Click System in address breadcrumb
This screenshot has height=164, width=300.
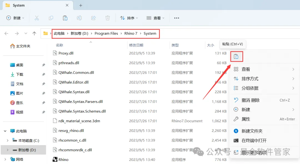click(150, 34)
